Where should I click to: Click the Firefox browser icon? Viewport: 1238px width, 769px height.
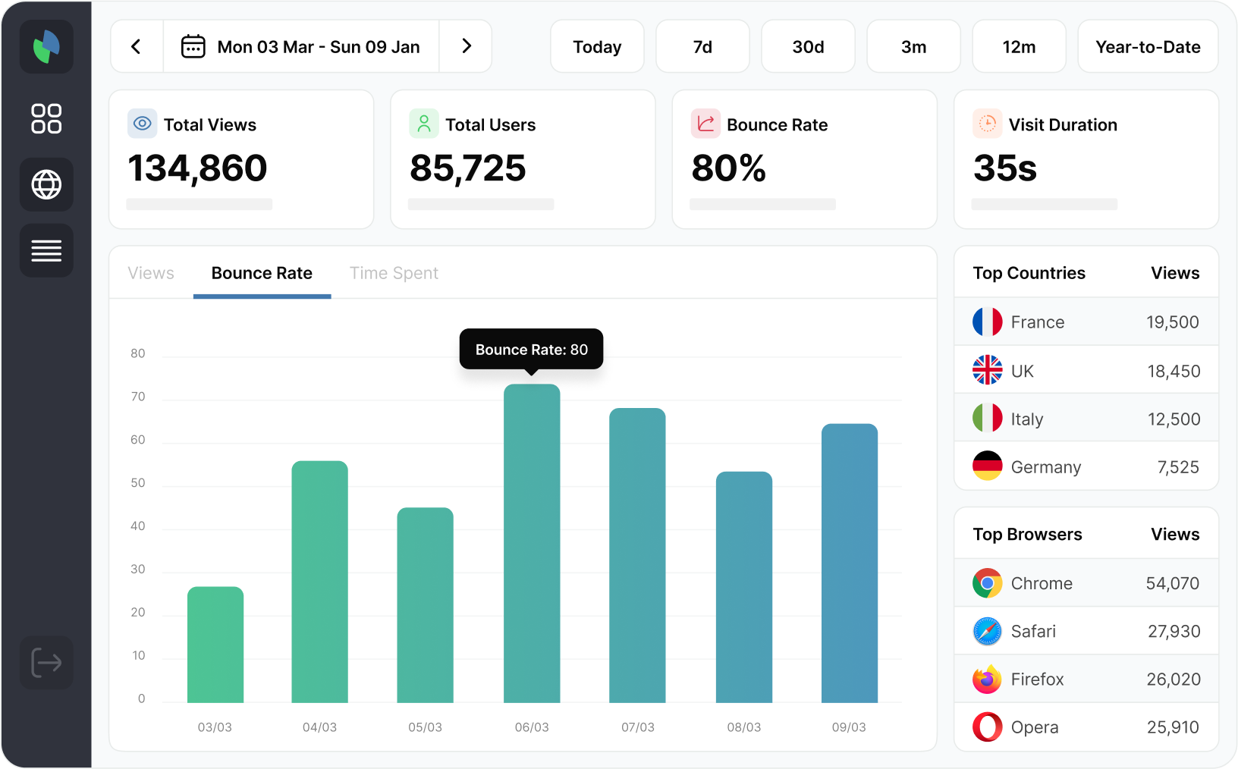pyautogui.click(x=988, y=679)
